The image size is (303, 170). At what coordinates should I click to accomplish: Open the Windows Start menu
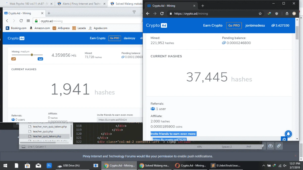click(x=5, y=165)
